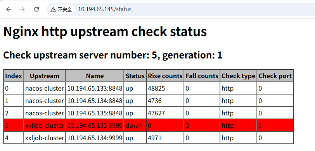
Task: Select server name 10.194.65.135:8848
Action: (95, 113)
